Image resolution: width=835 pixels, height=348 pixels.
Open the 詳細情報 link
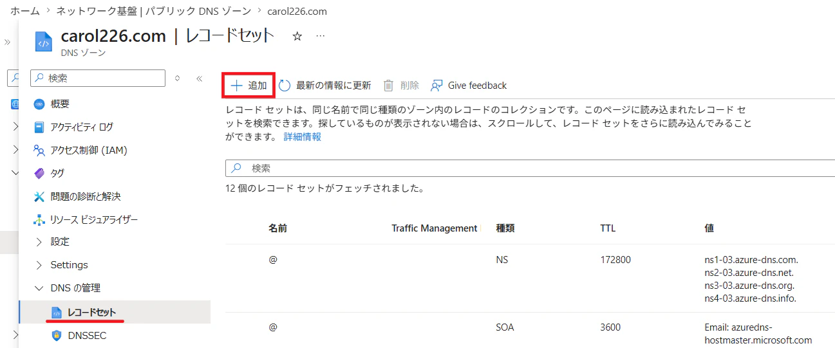point(303,137)
